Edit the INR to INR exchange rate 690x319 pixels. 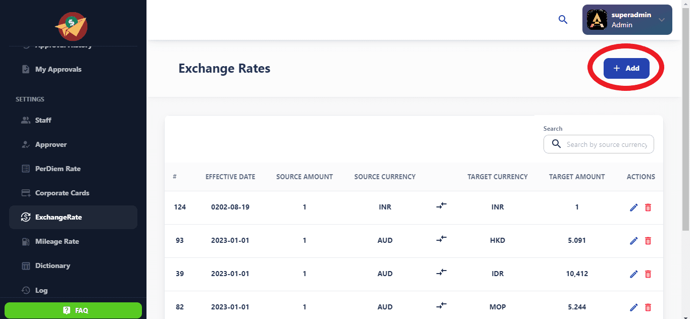point(634,207)
